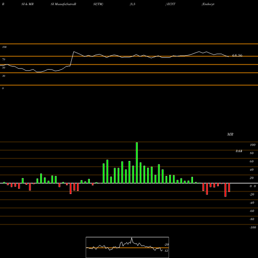Click the "MR" panel title

230,134
